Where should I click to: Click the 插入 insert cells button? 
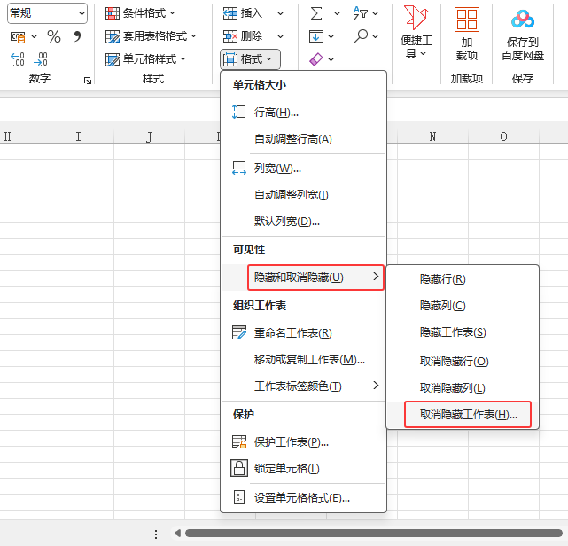(x=242, y=13)
